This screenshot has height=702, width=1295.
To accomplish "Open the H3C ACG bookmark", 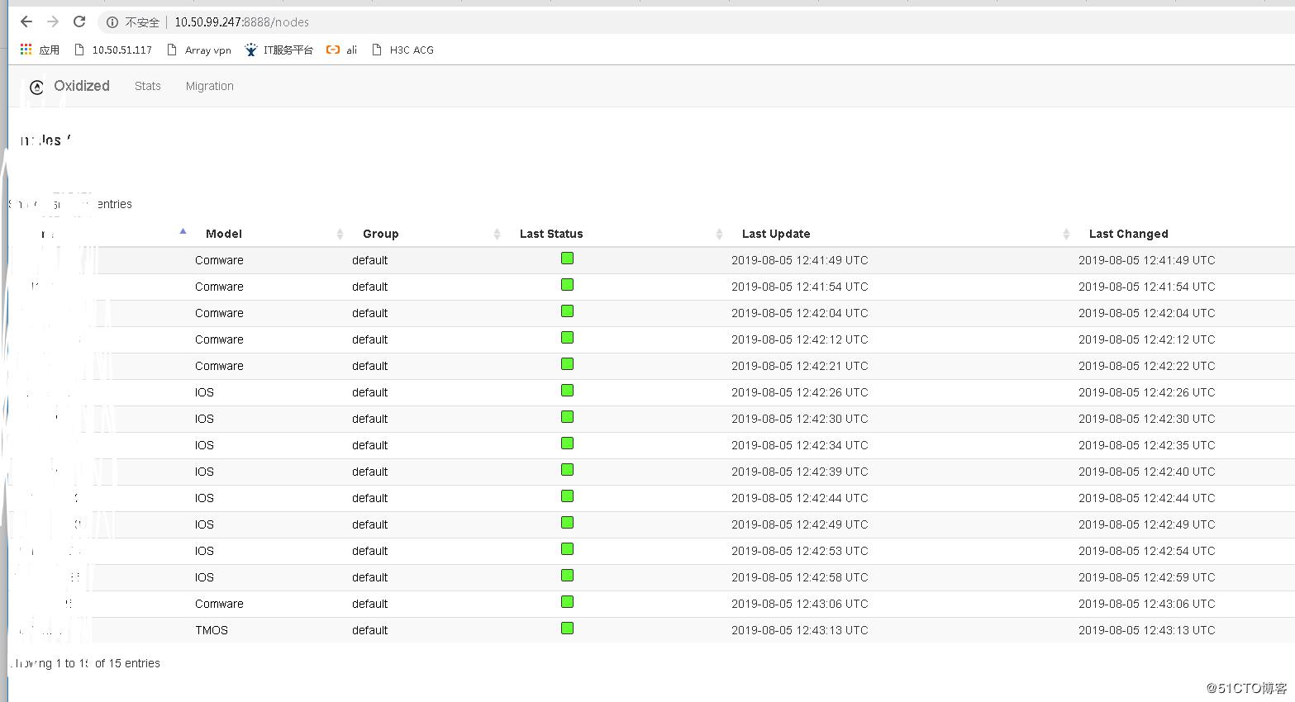I will [x=403, y=50].
